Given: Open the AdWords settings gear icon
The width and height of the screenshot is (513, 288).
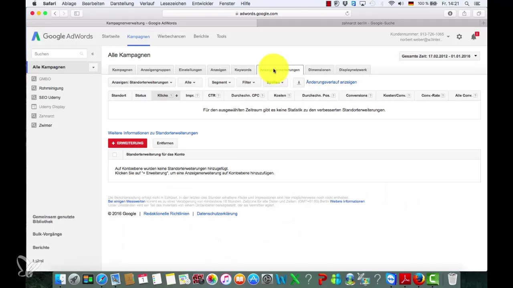Looking at the screenshot, I should pos(459,37).
